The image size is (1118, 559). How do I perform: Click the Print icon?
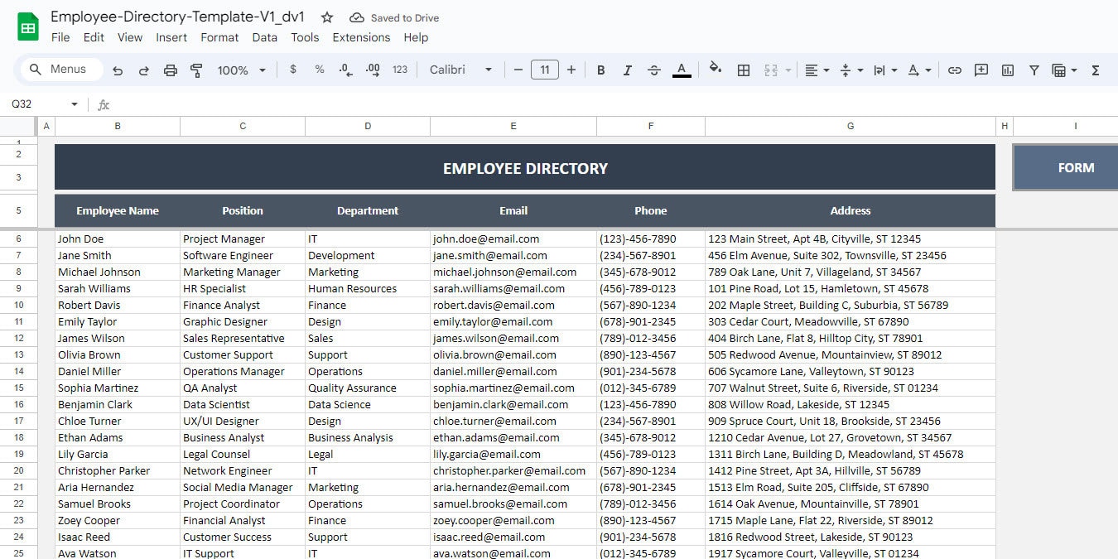171,70
